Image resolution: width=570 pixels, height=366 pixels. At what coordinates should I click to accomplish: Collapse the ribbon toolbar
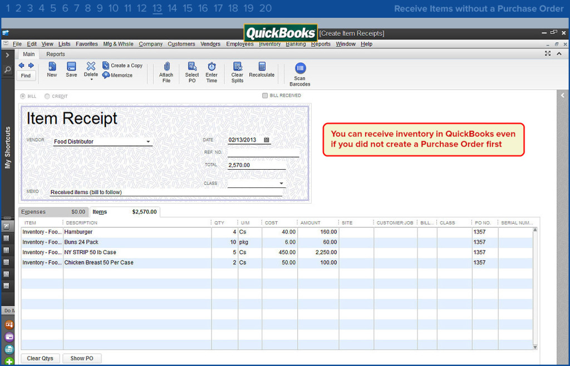(x=559, y=54)
